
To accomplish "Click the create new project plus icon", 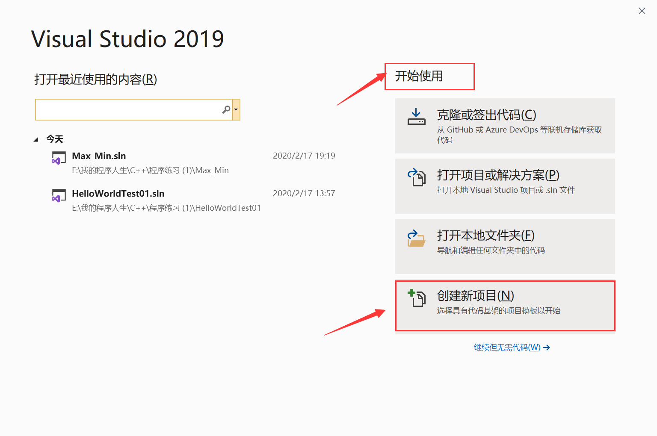I will tap(416, 298).
